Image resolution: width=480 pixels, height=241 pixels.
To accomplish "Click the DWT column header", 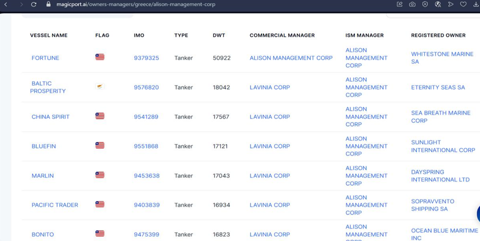I will pyautogui.click(x=219, y=35).
